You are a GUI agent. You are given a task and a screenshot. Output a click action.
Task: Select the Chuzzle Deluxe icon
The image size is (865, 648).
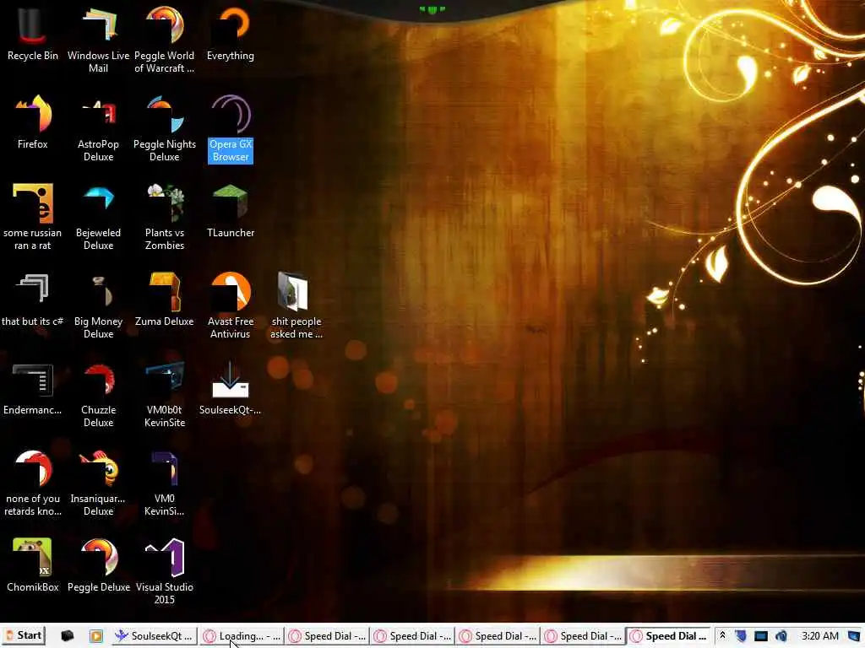98,395
